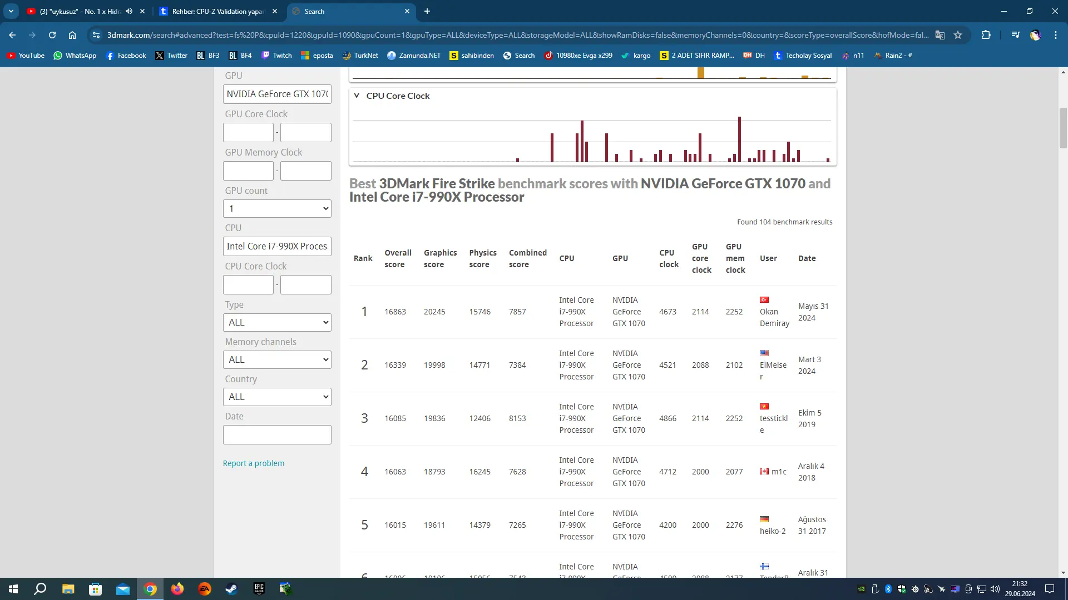The image size is (1068, 600).
Task: Go back to previous page
Action: (12, 35)
